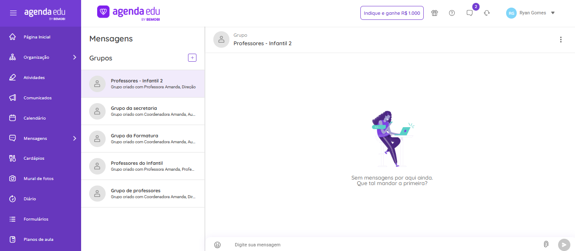Open the help question mark icon
Viewport: 575px width, 251px height.
pyautogui.click(x=452, y=13)
